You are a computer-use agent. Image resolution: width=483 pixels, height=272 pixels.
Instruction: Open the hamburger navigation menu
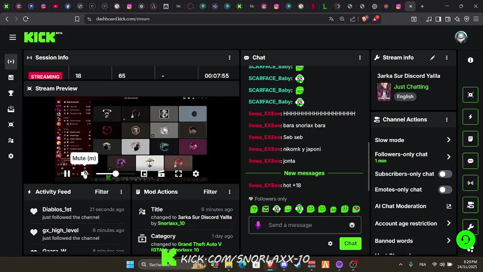(x=13, y=37)
